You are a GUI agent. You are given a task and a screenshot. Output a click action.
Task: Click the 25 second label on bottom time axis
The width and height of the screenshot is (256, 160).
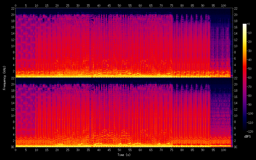(68, 150)
